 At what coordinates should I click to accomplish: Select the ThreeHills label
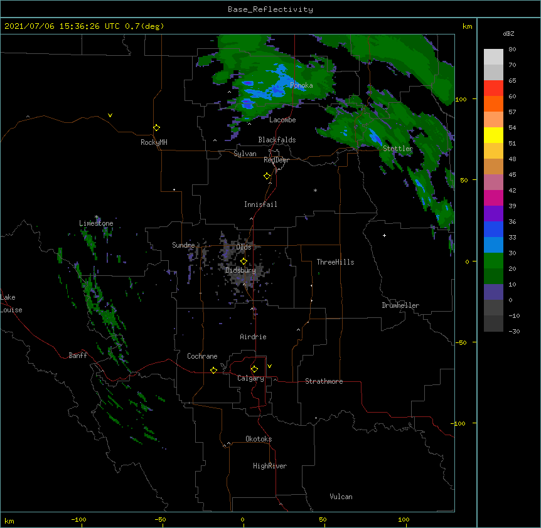coord(335,262)
